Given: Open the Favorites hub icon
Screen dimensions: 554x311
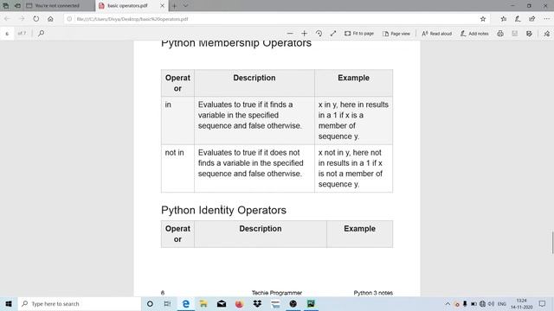Looking at the screenshot, I should (504, 19).
